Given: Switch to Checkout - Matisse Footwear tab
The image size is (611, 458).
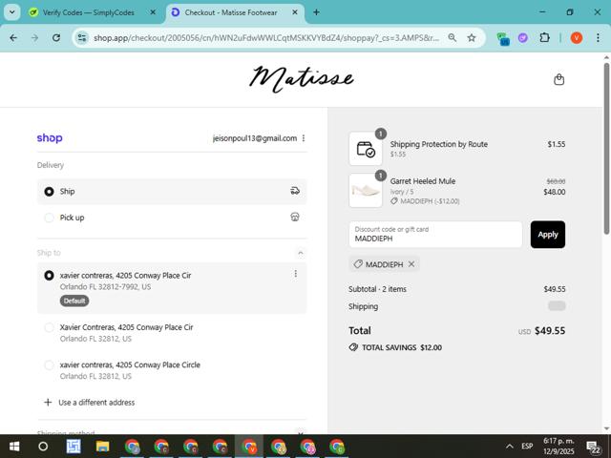Looking at the screenshot, I should point(231,12).
